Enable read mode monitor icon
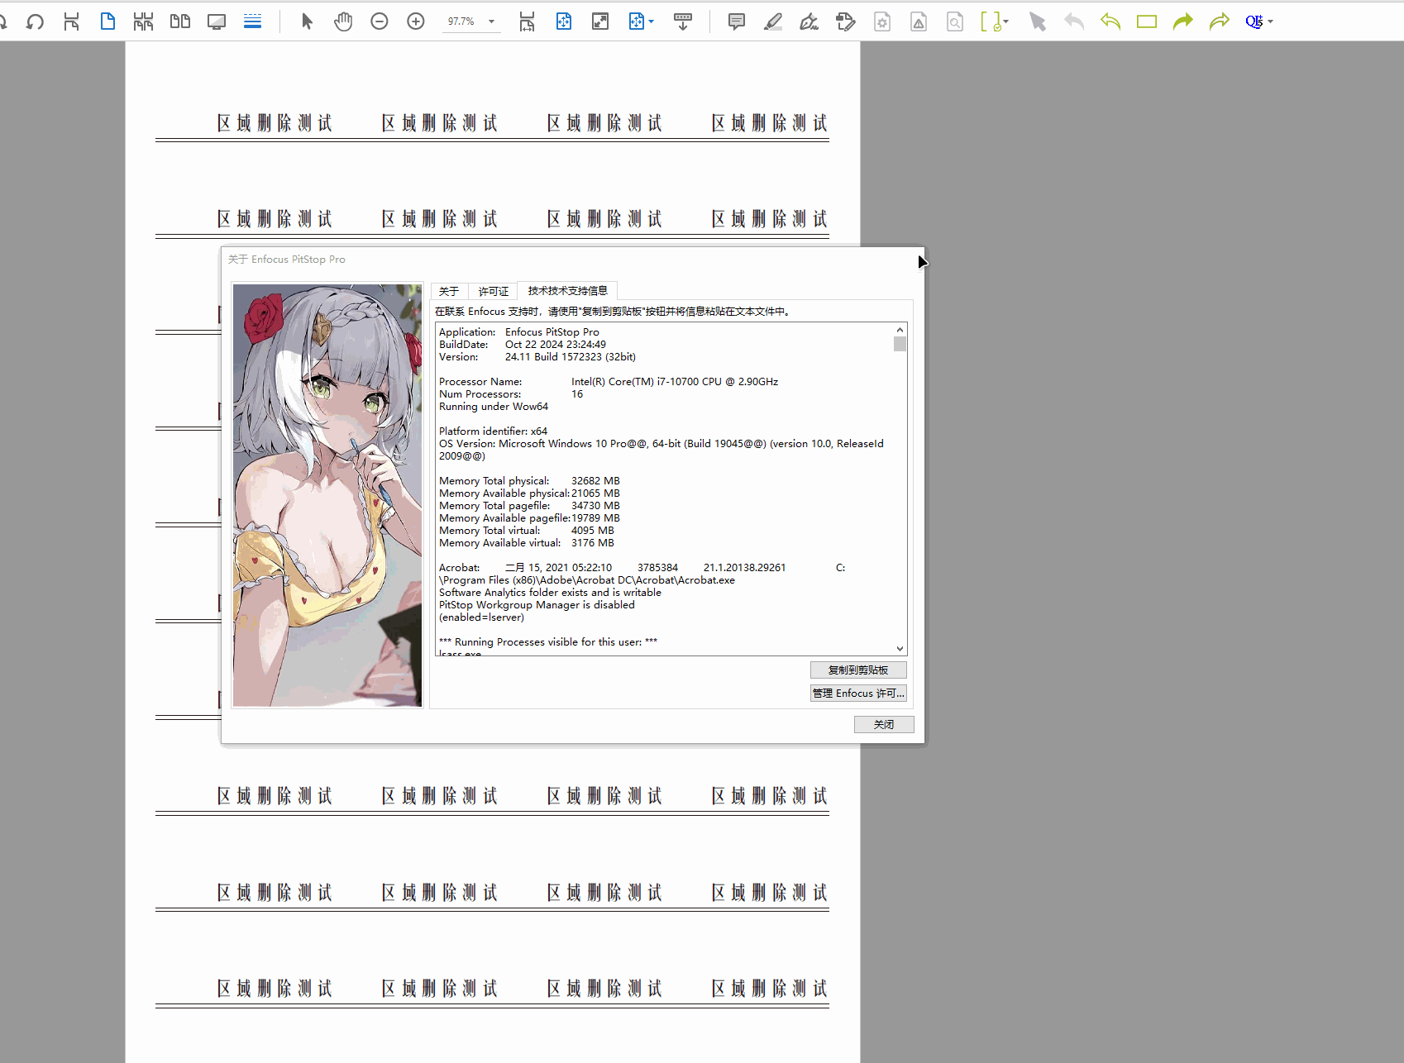This screenshot has width=1404, height=1063. pos(217,21)
